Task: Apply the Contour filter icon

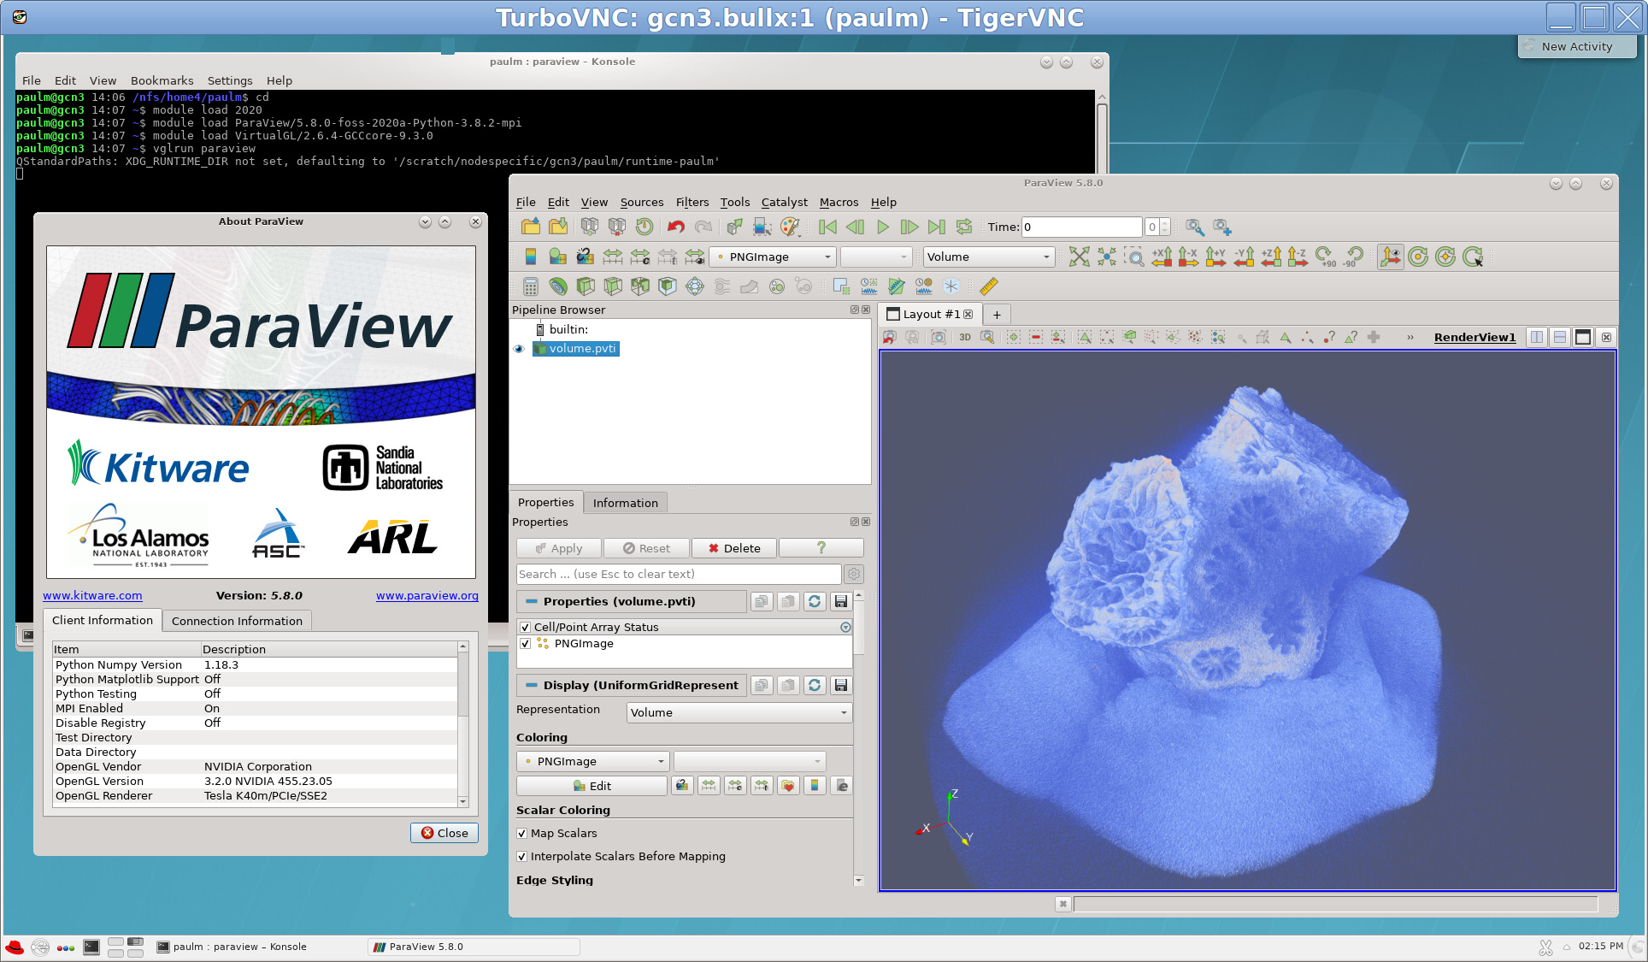Action: tap(558, 286)
